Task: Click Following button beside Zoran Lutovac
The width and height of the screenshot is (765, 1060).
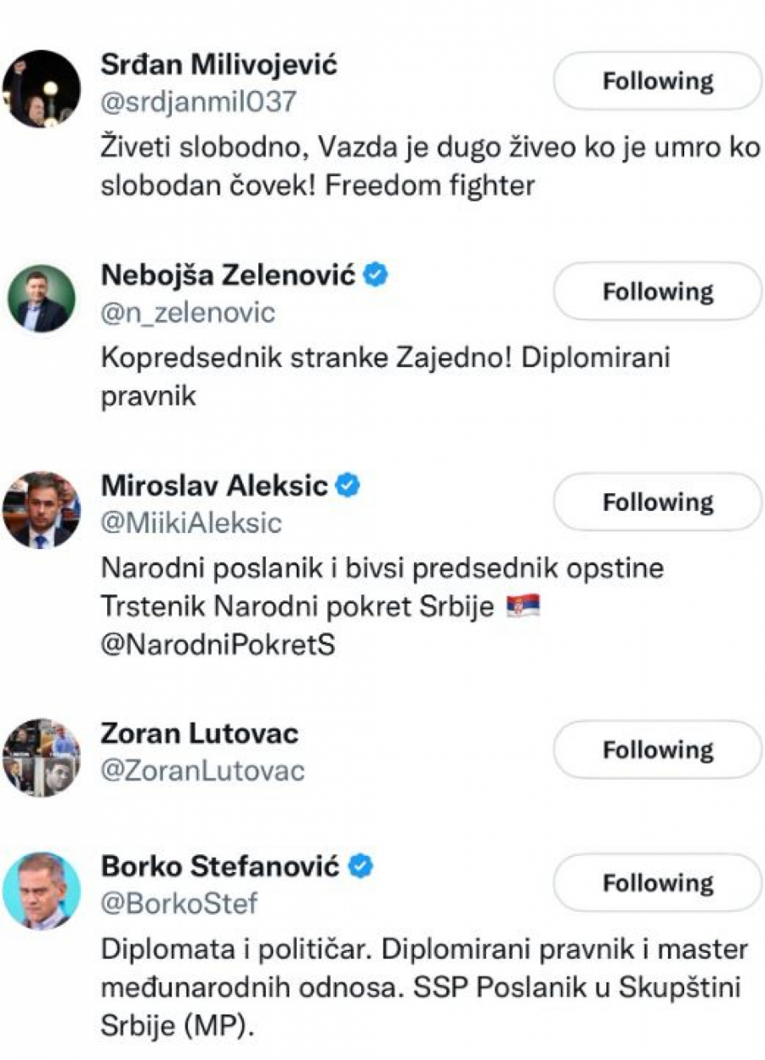Action: [658, 751]
